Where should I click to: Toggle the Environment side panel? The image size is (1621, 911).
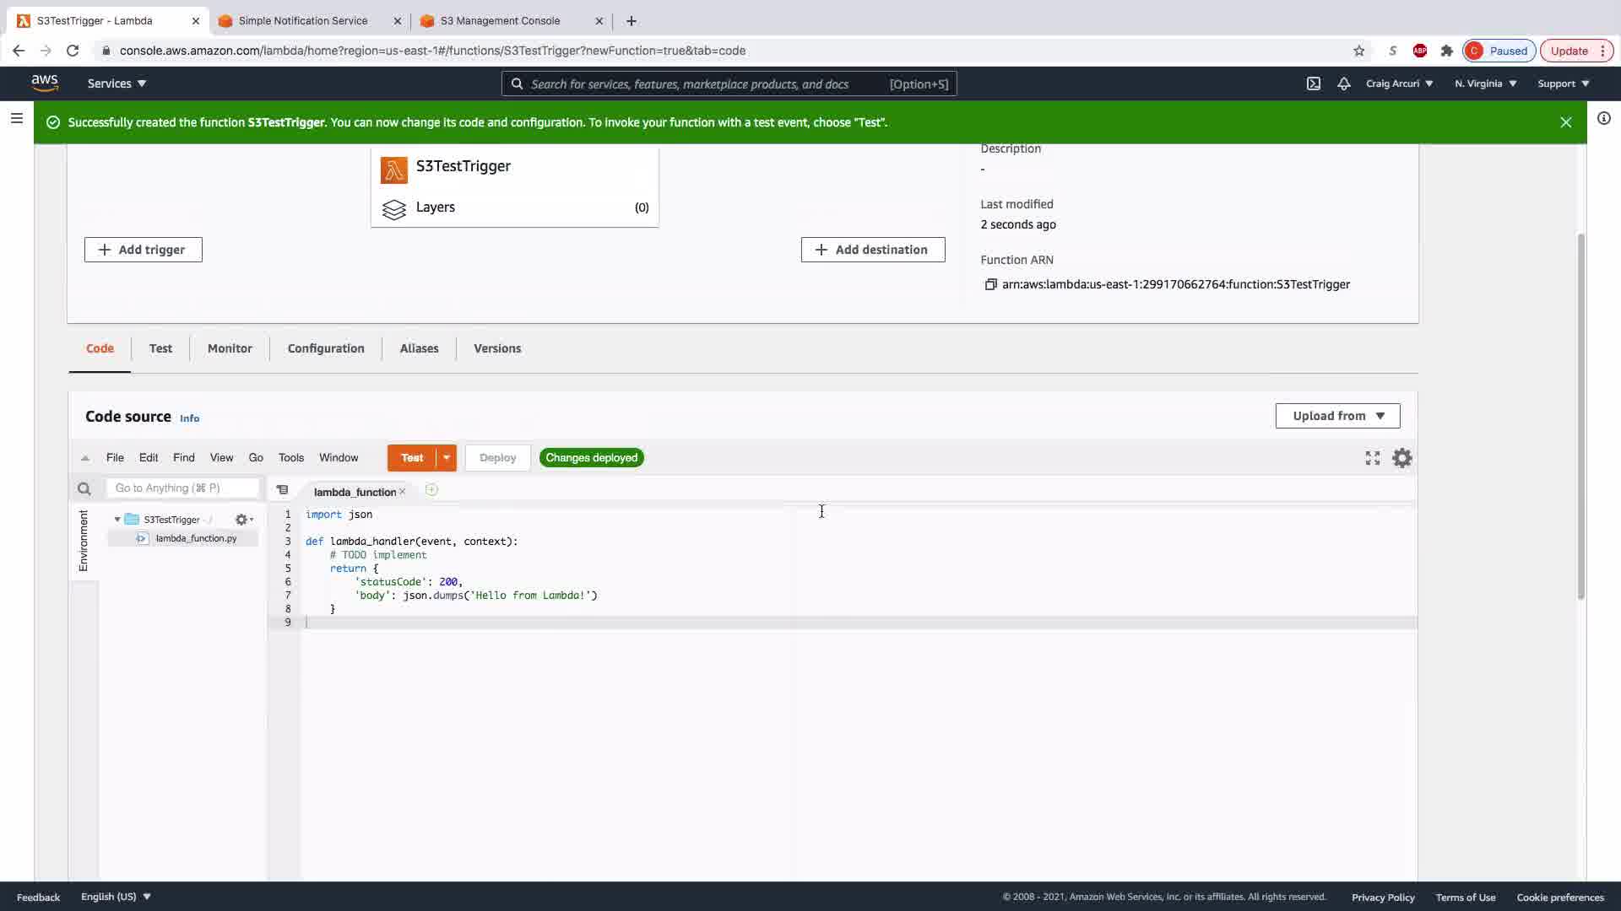(84, 541)
